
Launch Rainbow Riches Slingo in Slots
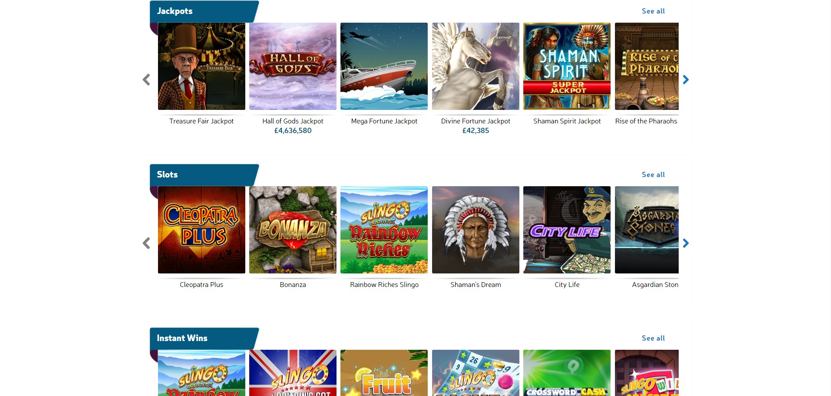[x=384, y=230]
